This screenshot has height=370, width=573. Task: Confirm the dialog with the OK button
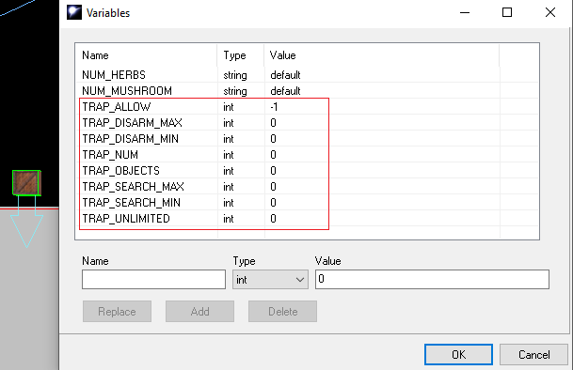(x=458, y=354)
